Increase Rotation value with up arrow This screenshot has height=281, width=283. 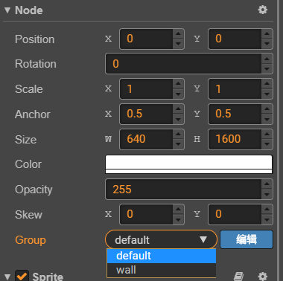[267, 59]
